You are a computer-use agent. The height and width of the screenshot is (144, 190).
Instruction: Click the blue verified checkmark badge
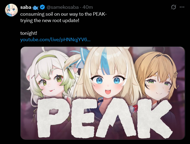42,7
